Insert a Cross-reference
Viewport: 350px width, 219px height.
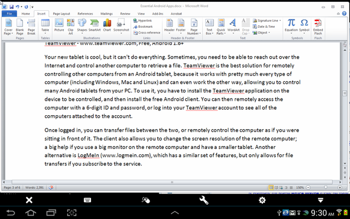point(147,33)
